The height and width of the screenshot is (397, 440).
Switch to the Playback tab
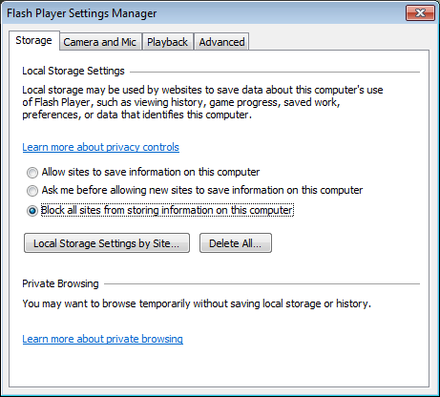[167, 42]
